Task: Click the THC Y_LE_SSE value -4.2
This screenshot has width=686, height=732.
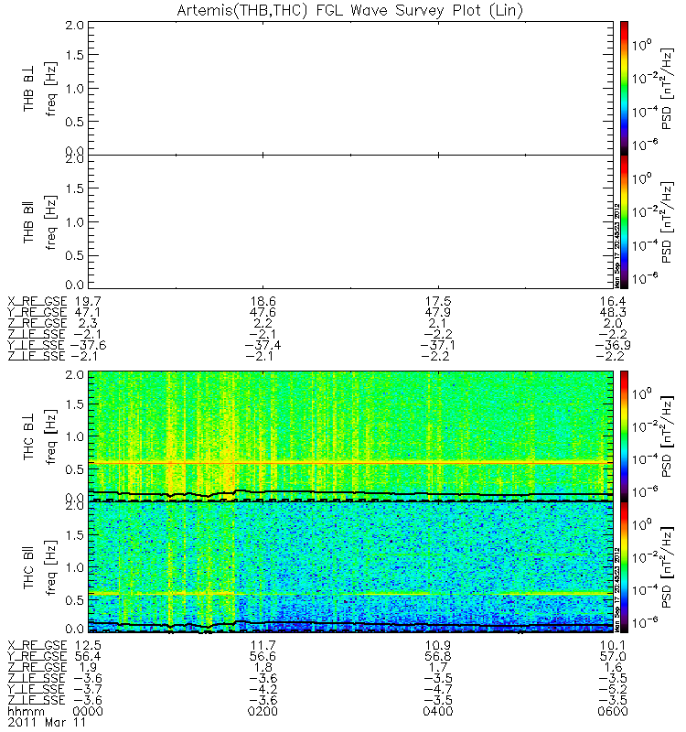Action: [263, 689]
